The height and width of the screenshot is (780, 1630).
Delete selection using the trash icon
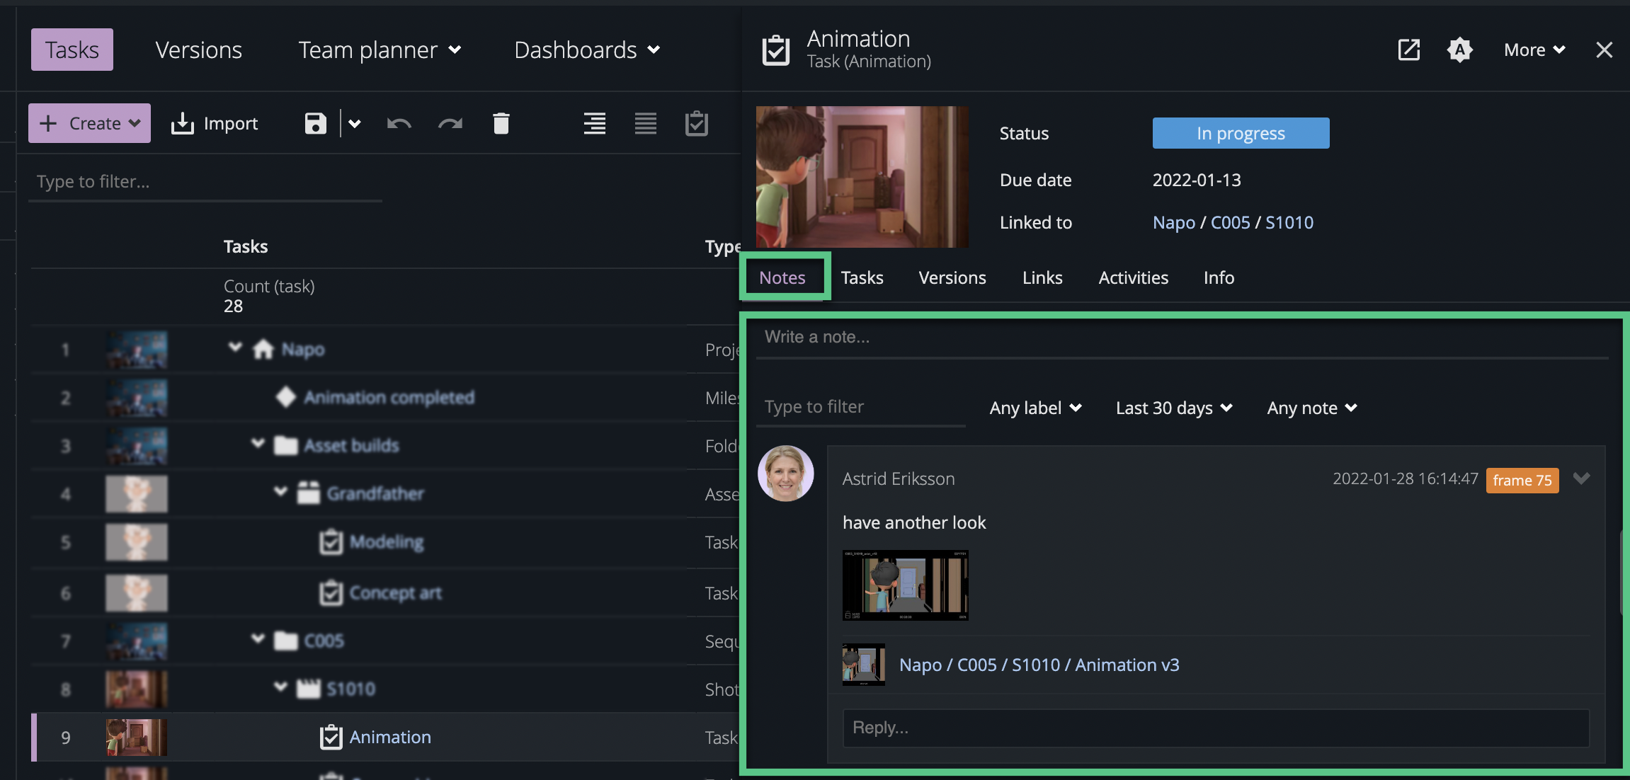501,123
